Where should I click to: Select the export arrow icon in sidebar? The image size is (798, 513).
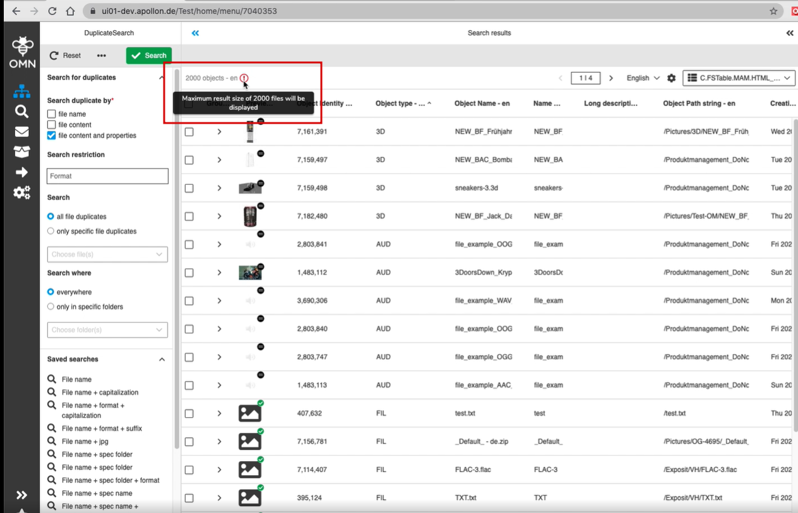point(22,172)
